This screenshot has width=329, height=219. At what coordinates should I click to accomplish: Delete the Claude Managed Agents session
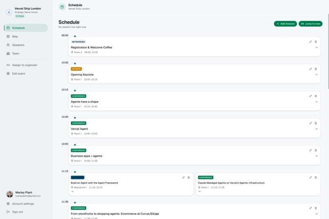[316, 177]
